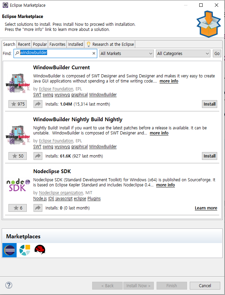Open more info for WindowBuilder Nightly
This screenshot has width=225, height=295.
coord(159,133)
